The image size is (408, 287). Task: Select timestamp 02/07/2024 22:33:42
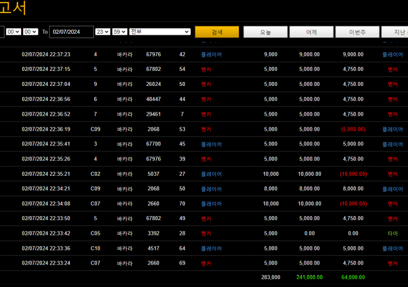click(46, 233)
